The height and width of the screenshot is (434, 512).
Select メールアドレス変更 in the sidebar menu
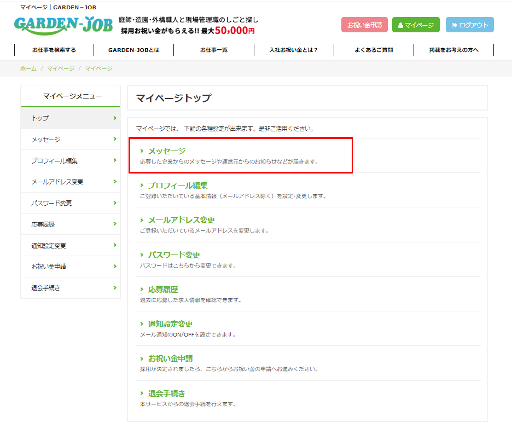click(x=71, y=182)
